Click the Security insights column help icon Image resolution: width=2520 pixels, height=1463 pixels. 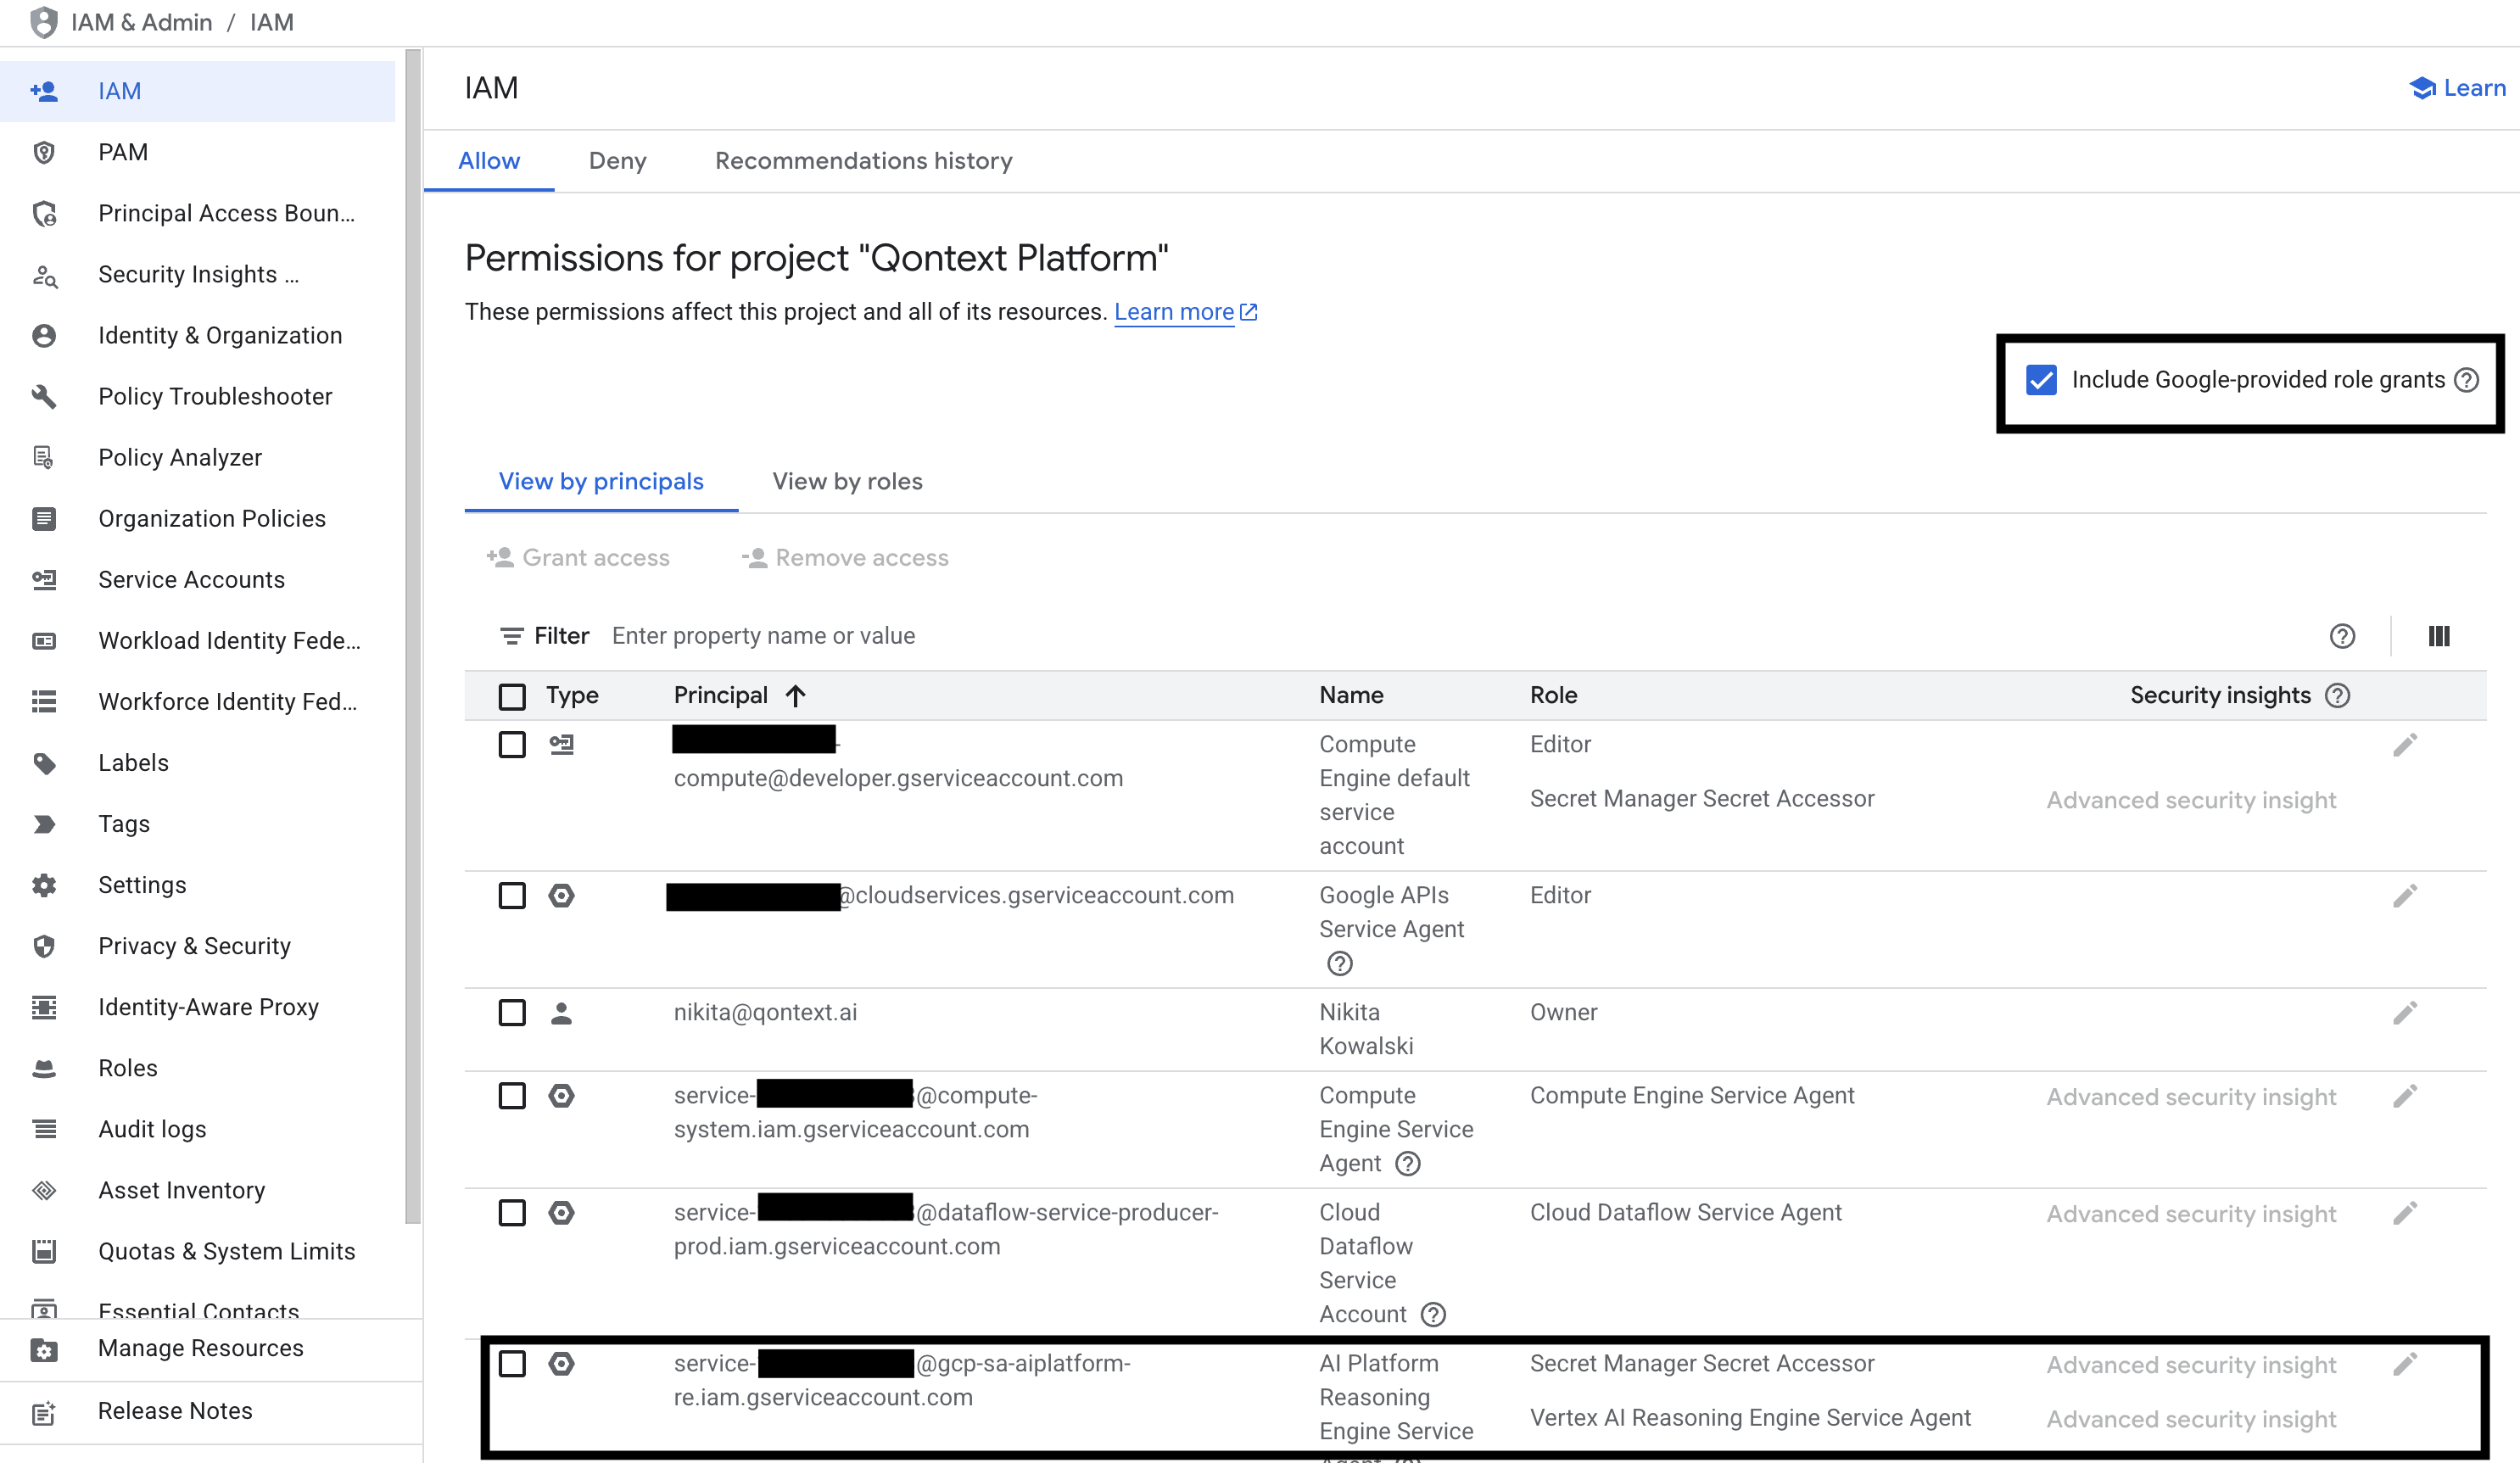click(2337, 695)
